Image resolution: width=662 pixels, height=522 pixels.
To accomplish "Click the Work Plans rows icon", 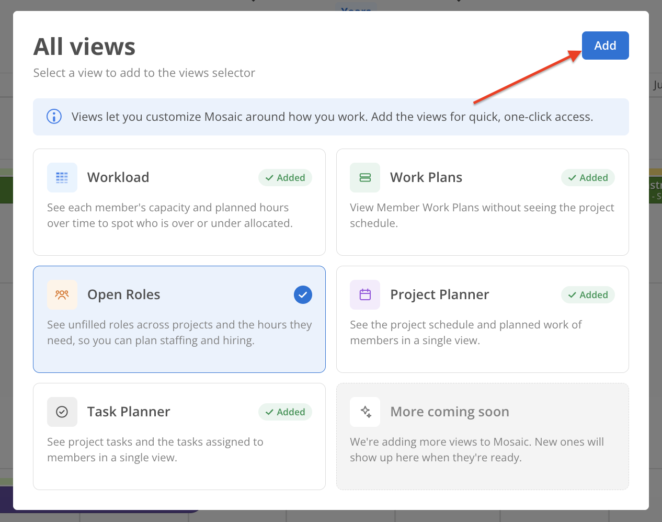I will pyautogui.click(x=365, y=177).
